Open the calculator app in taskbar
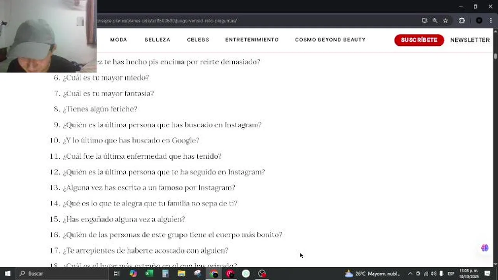Screen dimensions: 498x280 click(x=165, y=273)
